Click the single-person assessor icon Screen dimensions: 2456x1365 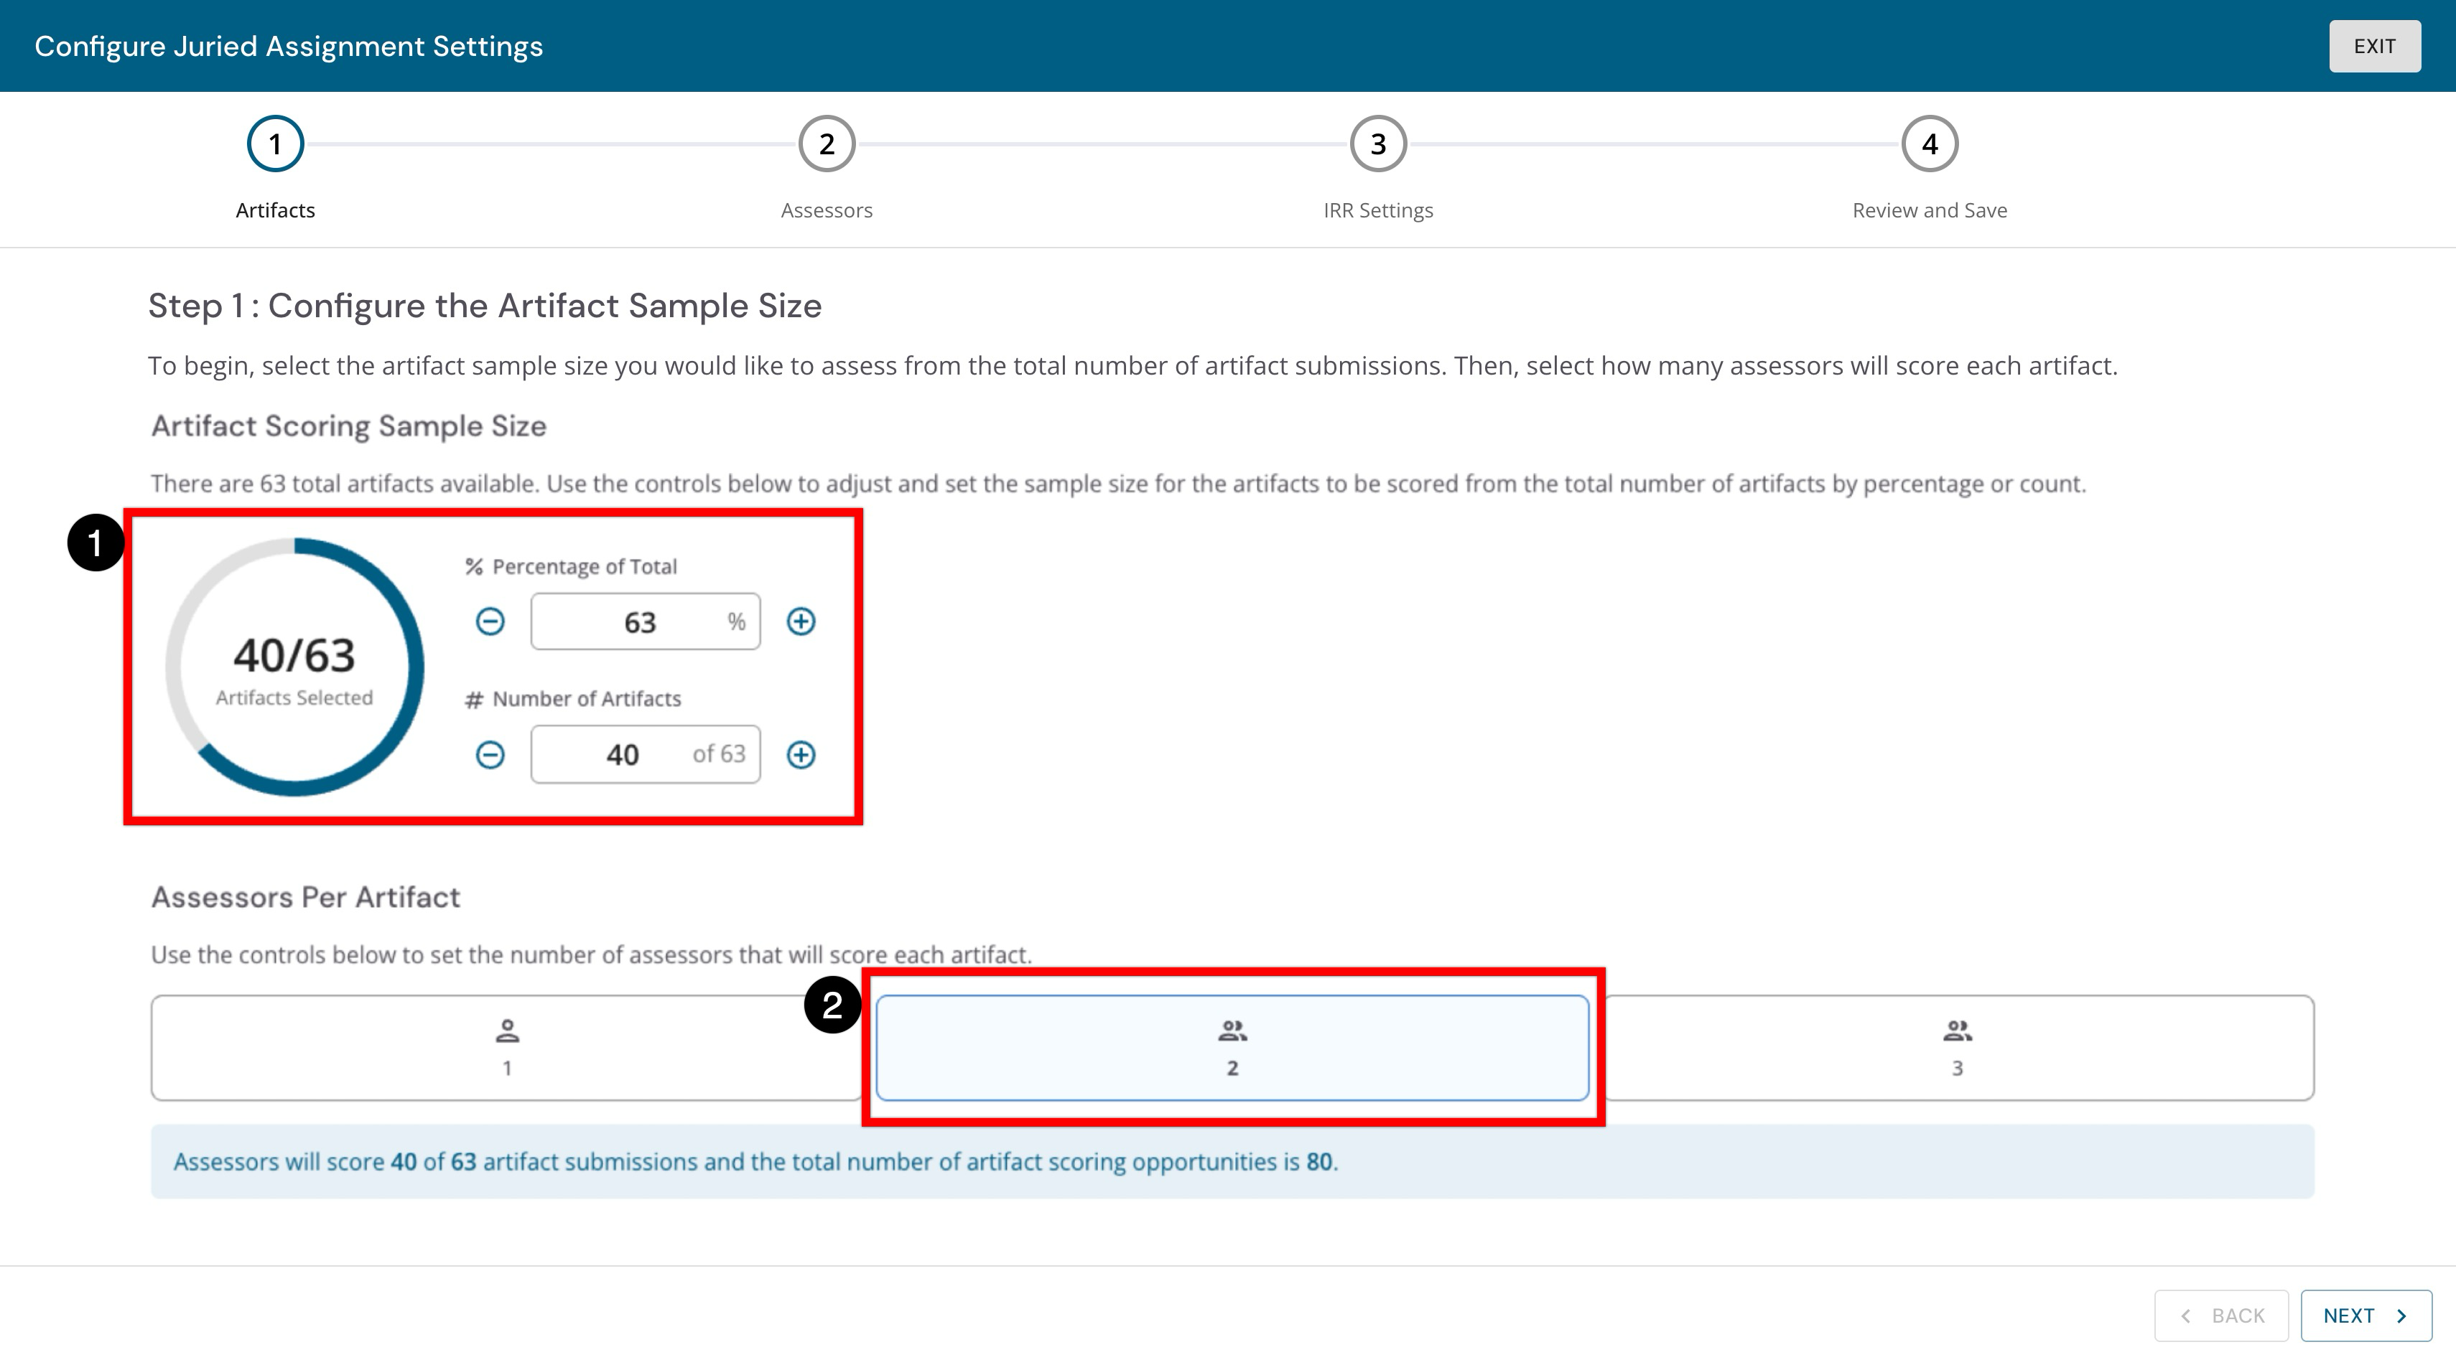pyautogui.click(x=507, y=1031)
